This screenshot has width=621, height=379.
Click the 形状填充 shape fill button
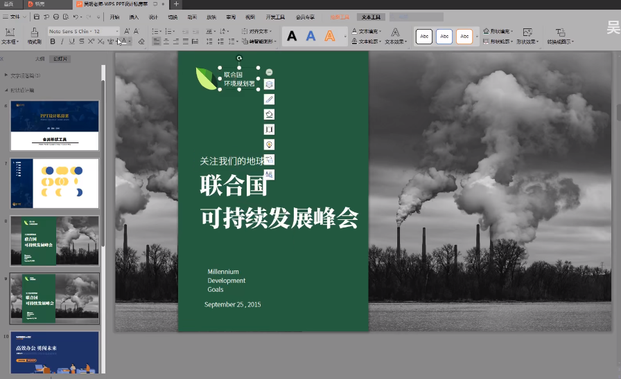click(x=499, y=31)
